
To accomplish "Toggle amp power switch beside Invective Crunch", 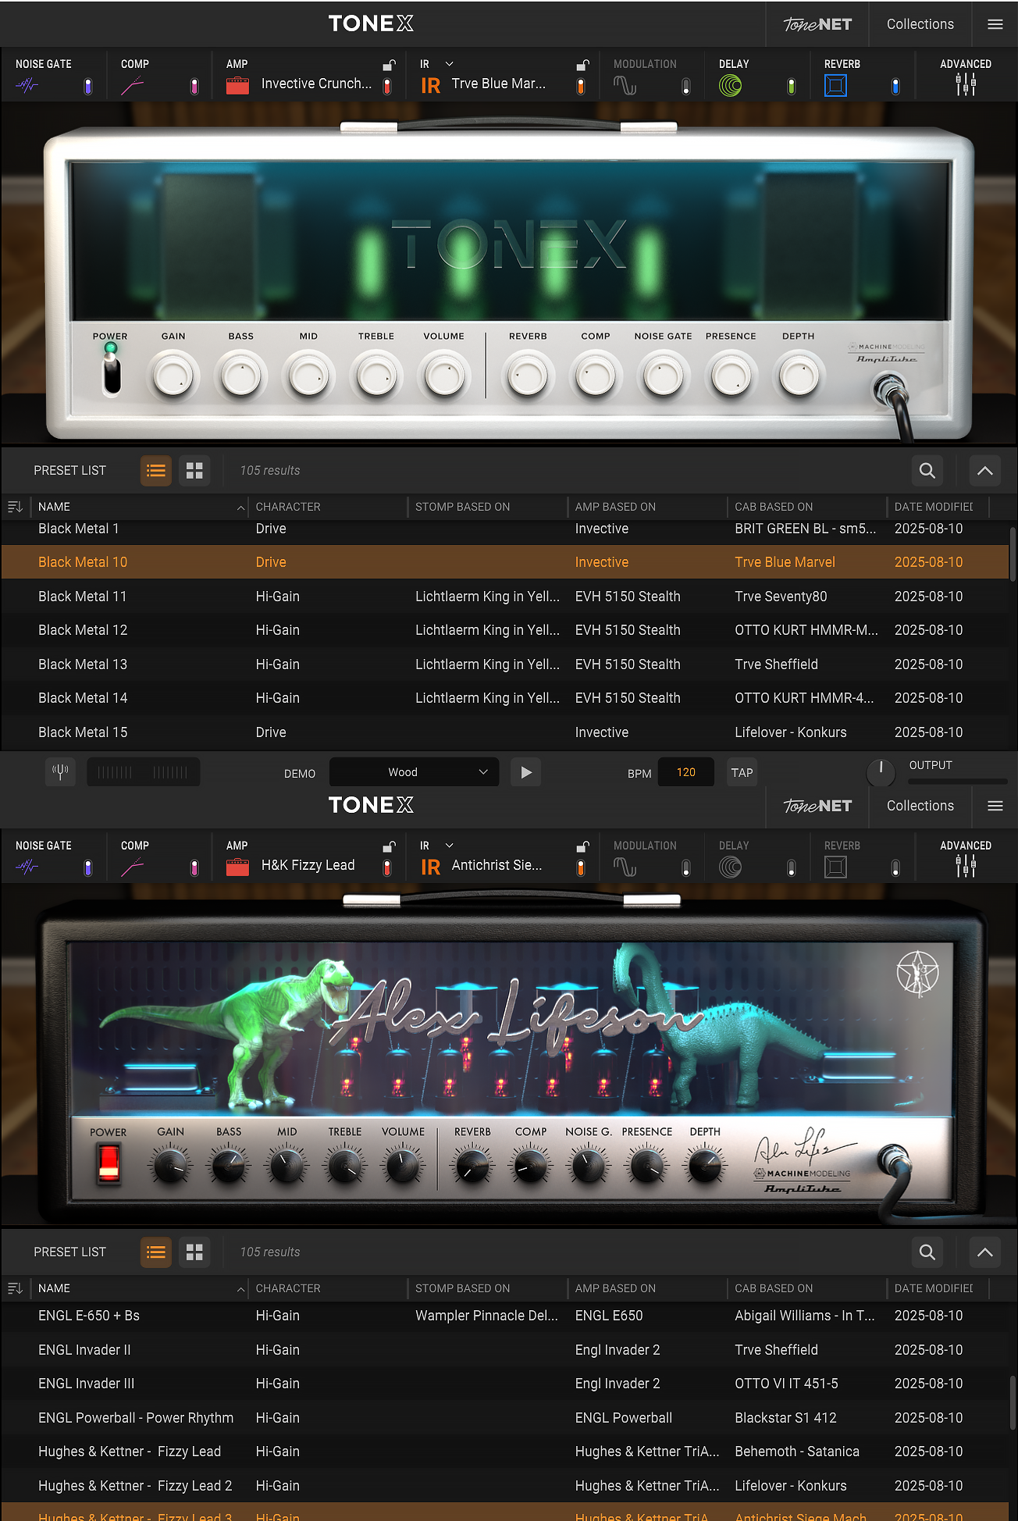I will pyautogui.click(x=387, y=87).
